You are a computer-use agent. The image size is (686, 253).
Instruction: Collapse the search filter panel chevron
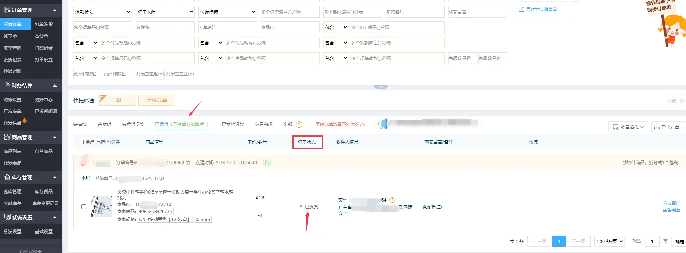(381, 87)
